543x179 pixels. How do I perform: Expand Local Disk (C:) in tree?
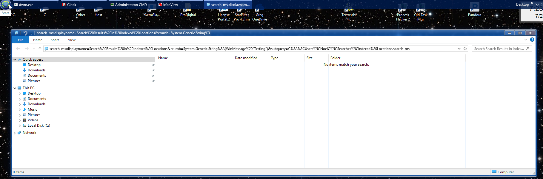(20, 126)
